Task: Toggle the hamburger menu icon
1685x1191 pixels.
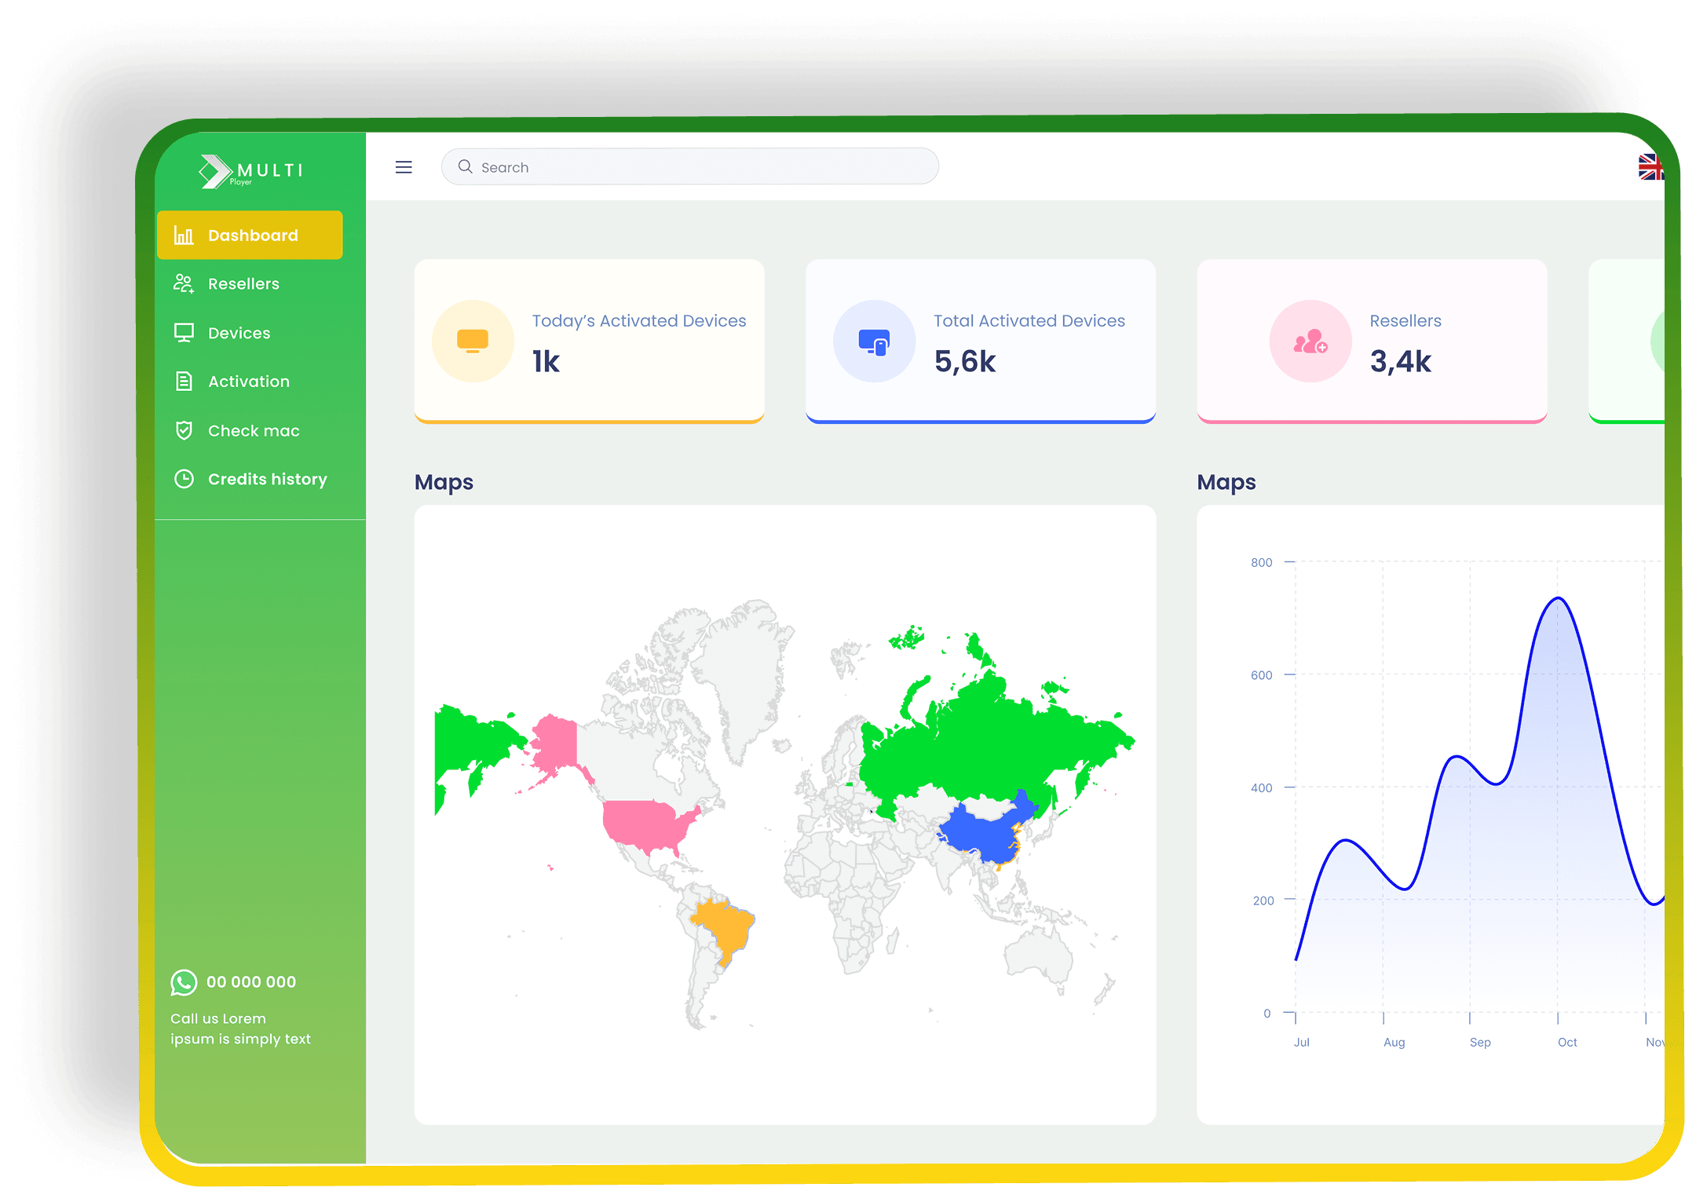Action: [404, 167]
